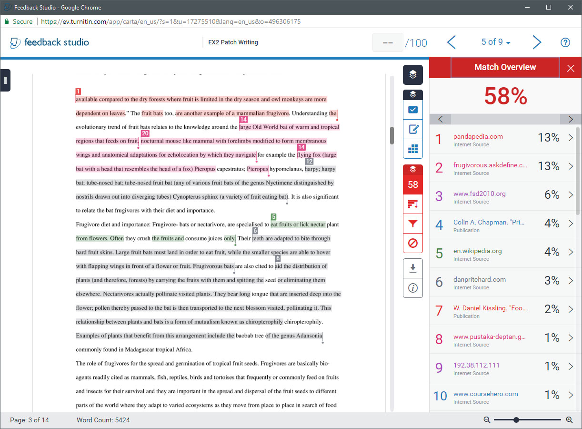Close the Match Overview panel
Image resolution: width=582 pixels, height=429 pixels.
click(571, 69)
